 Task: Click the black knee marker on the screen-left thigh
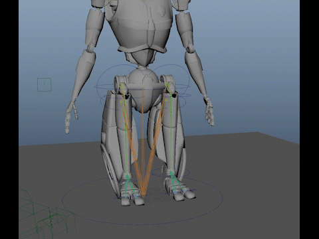click(x=127, y=96)
